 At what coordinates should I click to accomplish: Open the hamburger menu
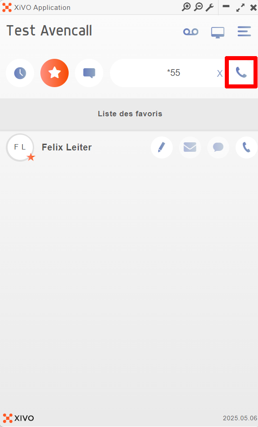coord(244,31)
